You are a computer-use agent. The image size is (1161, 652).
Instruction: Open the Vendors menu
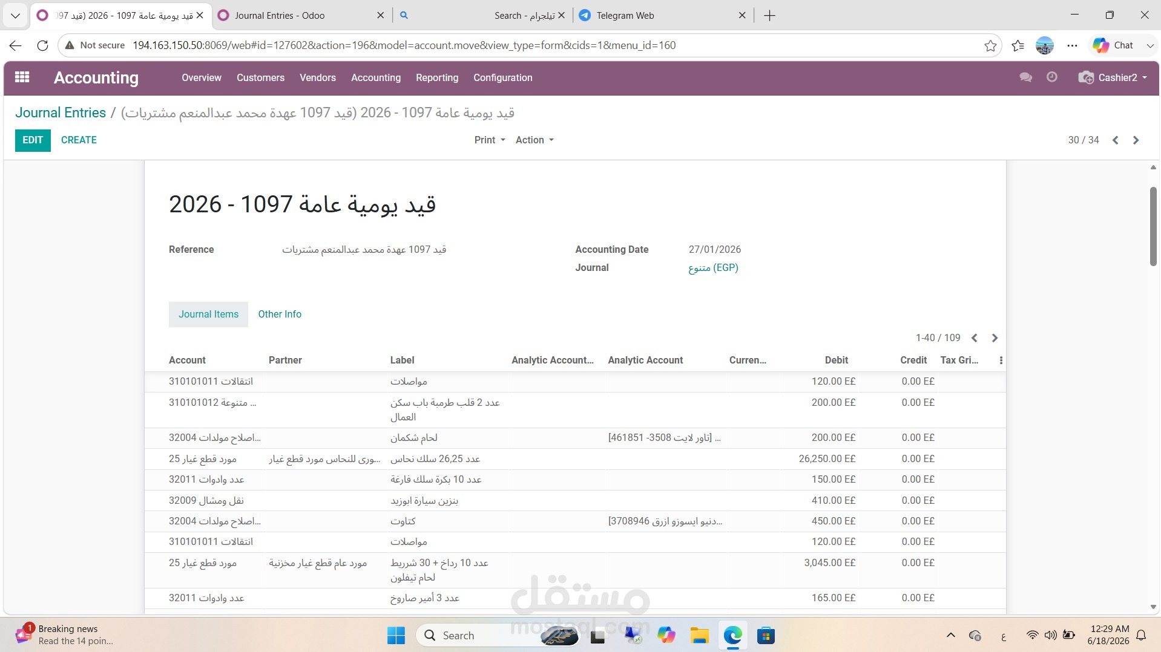coord(318,77)
